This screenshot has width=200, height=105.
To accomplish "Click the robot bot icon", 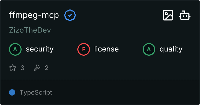I will point(185,15).
